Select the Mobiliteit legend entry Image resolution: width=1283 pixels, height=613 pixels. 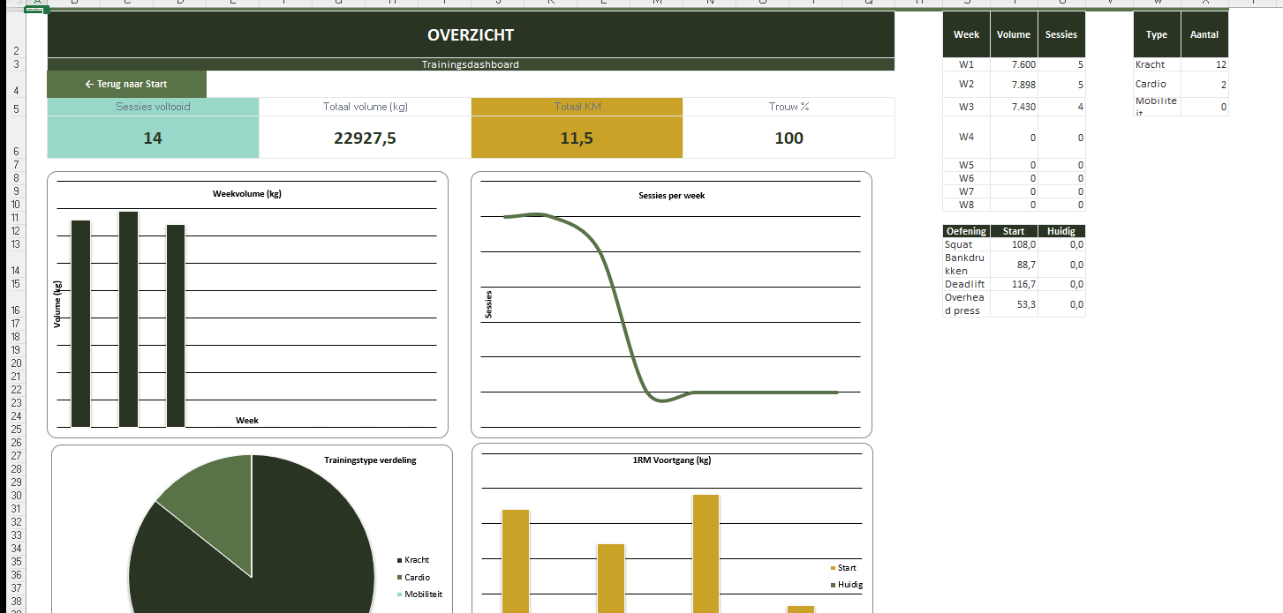coord(423,594)
